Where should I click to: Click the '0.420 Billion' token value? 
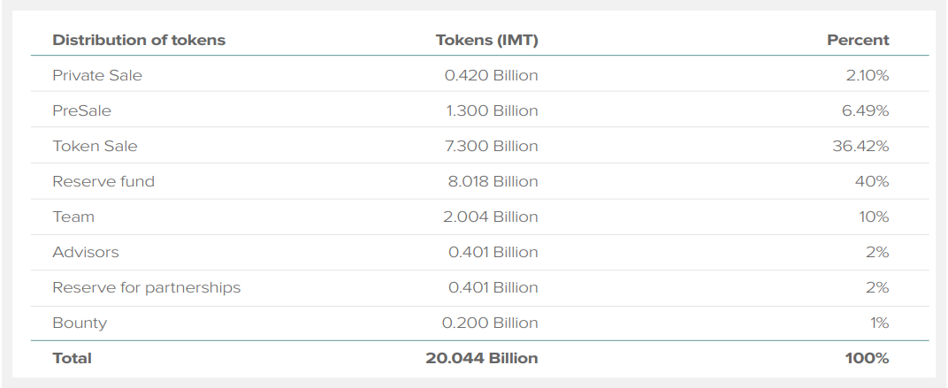pos(491,75)
